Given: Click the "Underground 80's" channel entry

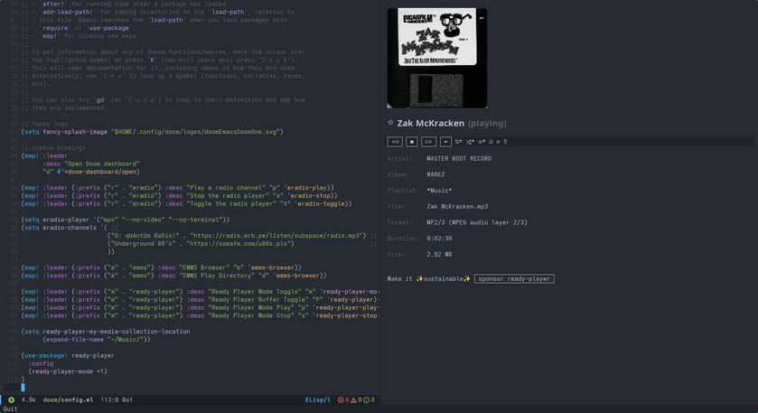Looking at the screenshot, I should click(201, 244).
